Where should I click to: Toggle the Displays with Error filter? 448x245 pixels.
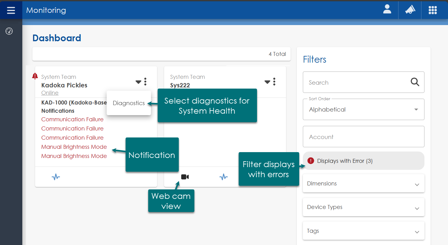363,161
